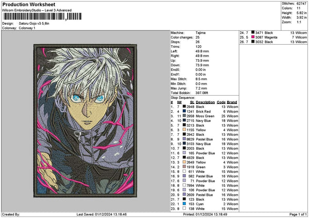Viewport: 309px width, 218px height.
Task: Click the design name Satoru Gojo v3 5,8in
Action: pos(34,24)
